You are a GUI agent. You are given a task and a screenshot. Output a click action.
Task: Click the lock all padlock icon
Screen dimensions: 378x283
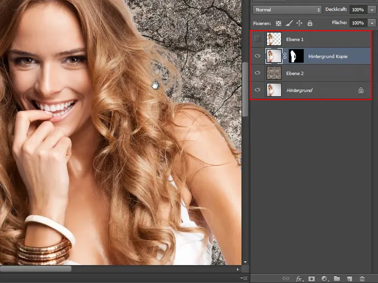click(x=309, y=23)
